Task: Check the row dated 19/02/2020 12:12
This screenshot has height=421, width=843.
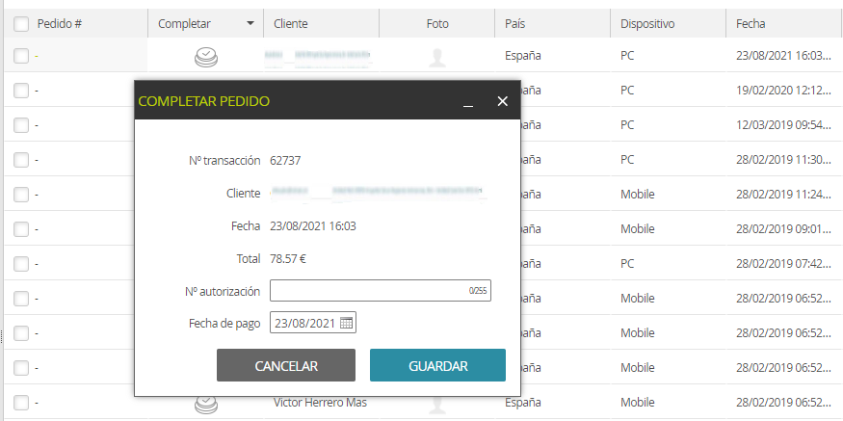Action: [x=21, y=91]
